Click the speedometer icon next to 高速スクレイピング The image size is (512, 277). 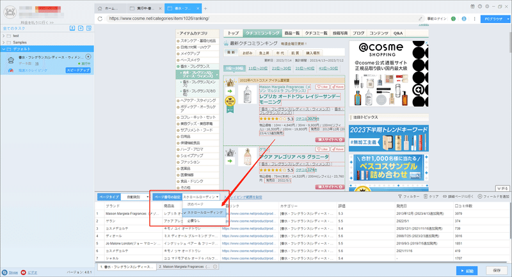11,70
